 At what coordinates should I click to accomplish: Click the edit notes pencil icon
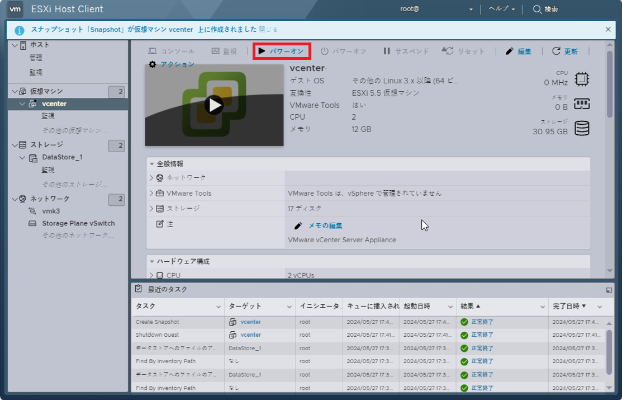(298, 225)
